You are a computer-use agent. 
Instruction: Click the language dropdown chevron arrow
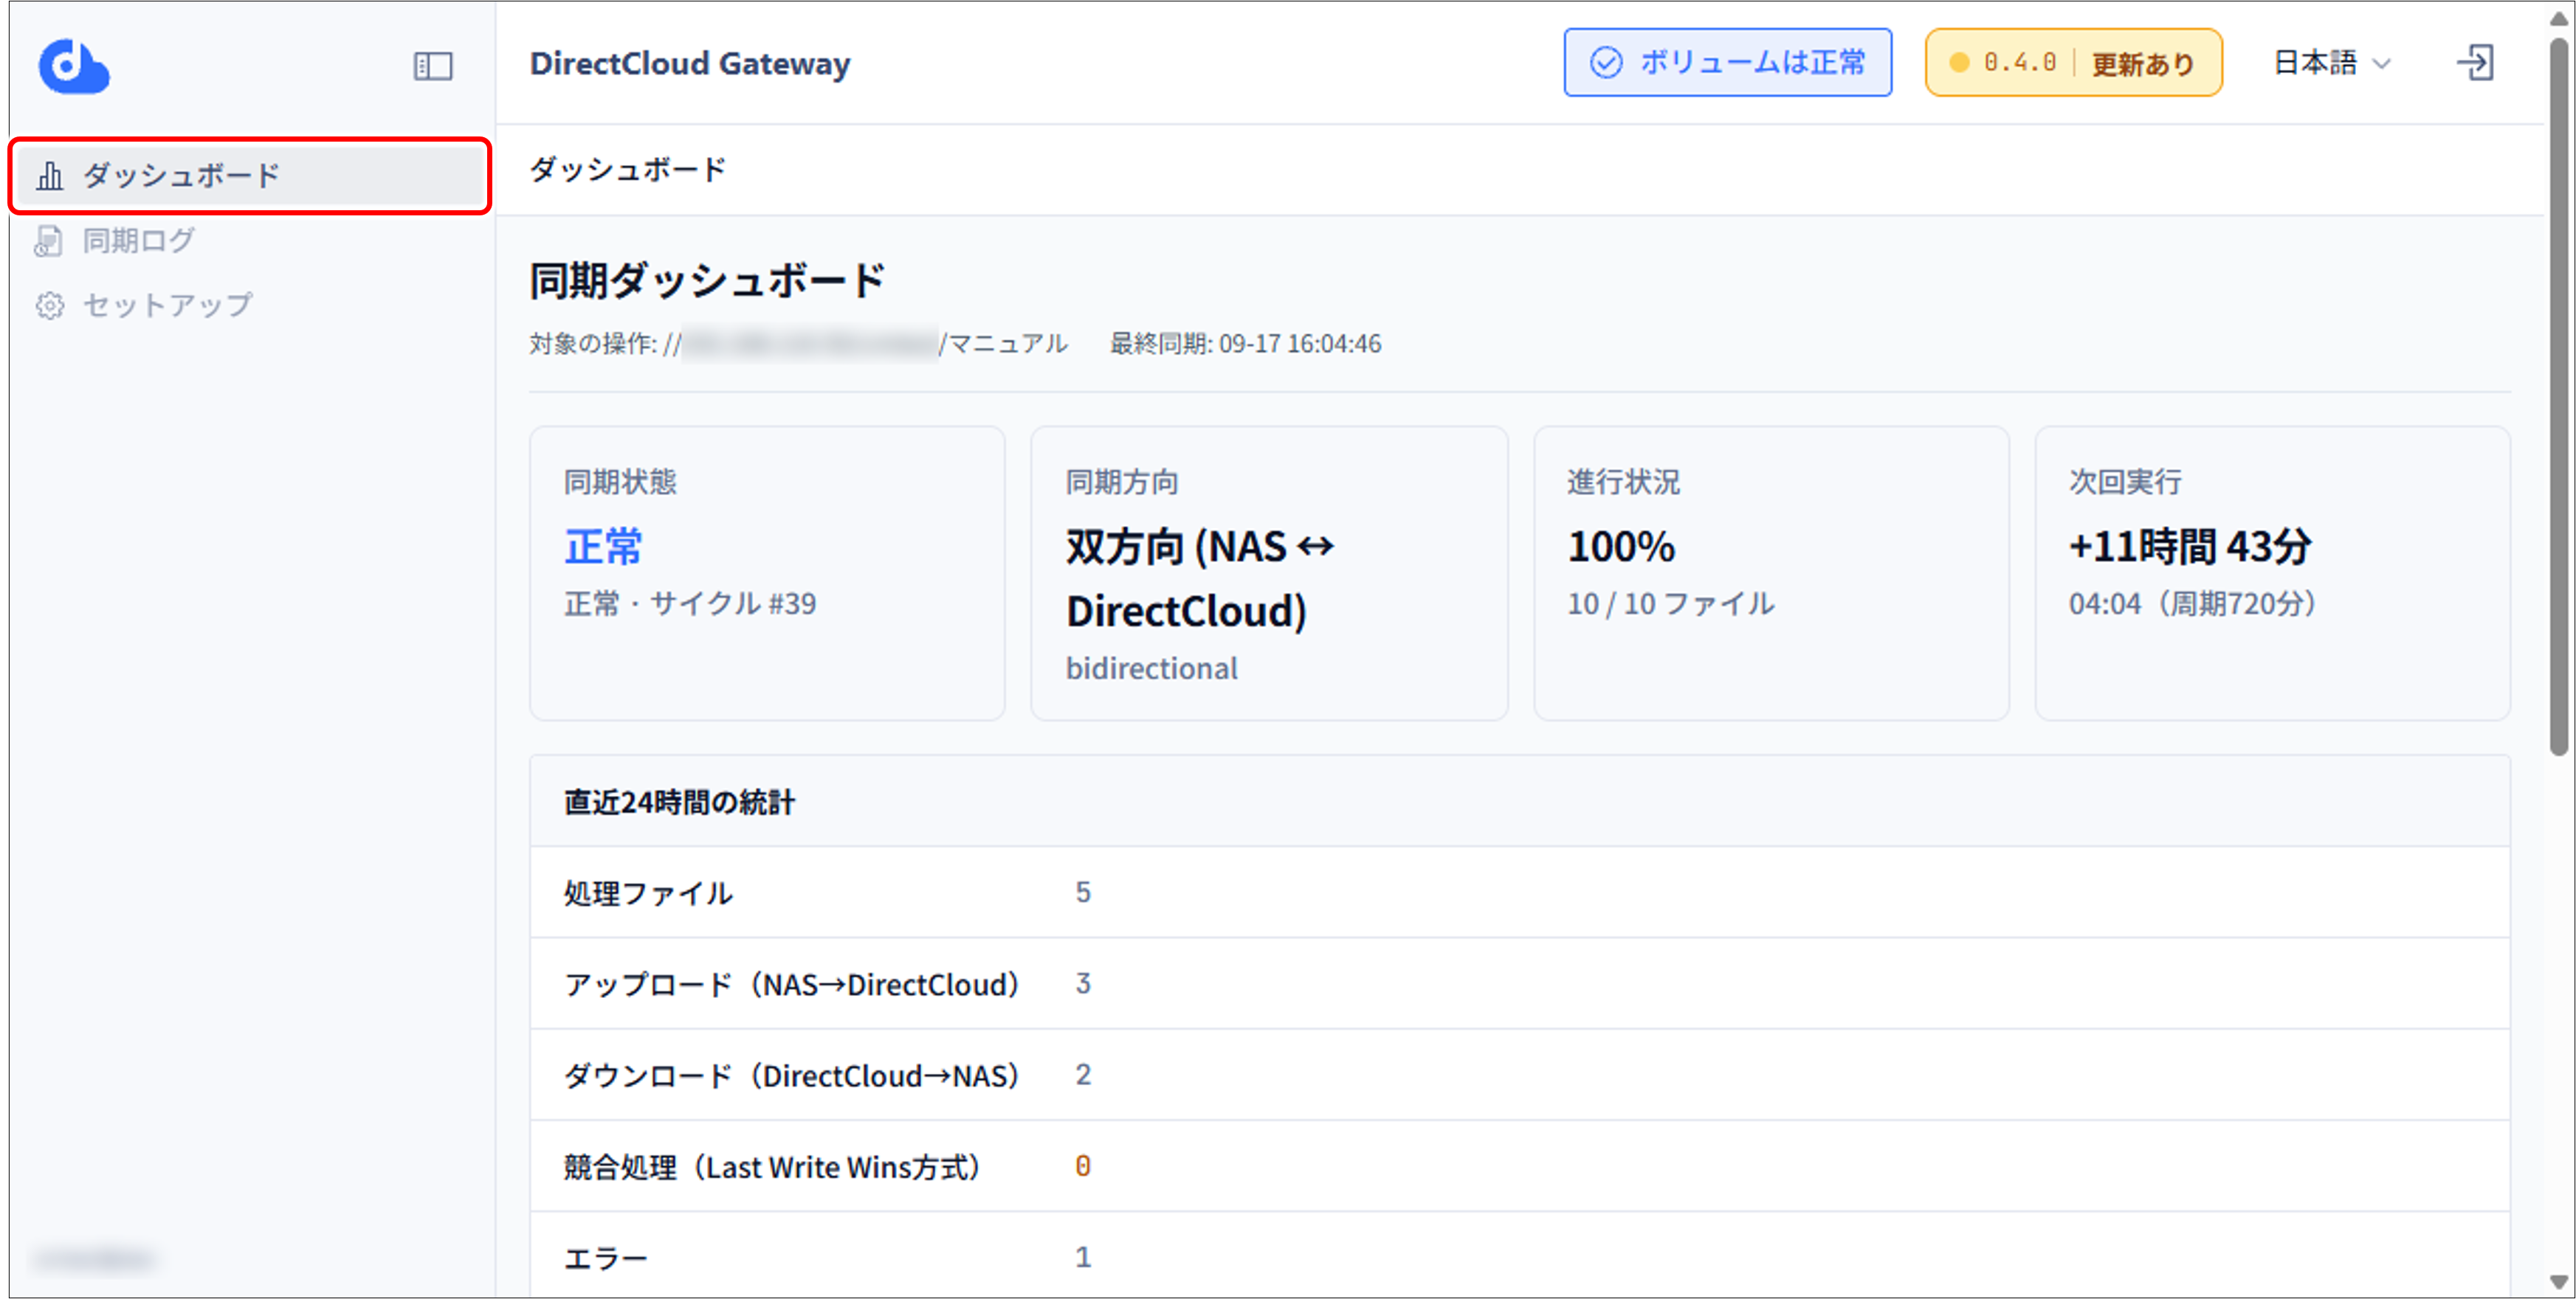click(x=2382, y=64)
